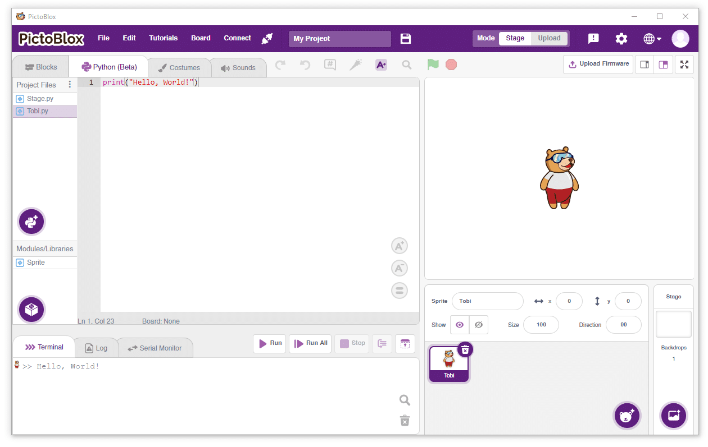Open the Connect menu
This screenshot has height=447, width=708.
pyautogui.click(x=237, y=38)
